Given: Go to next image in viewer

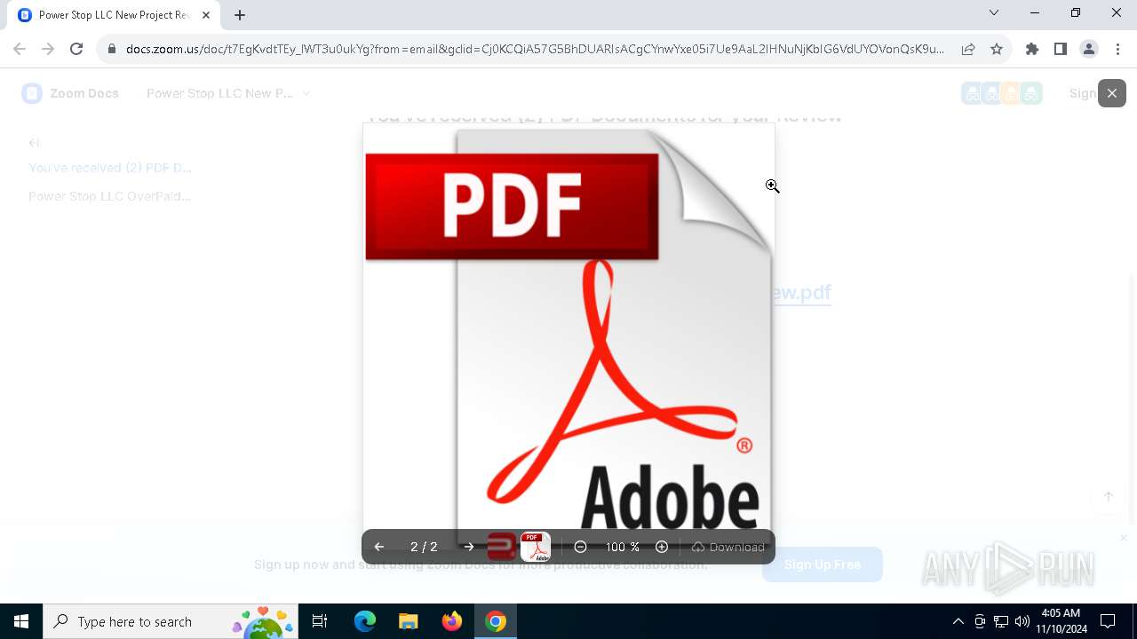Looking at the screenshot, I should (x=469, y=547).
